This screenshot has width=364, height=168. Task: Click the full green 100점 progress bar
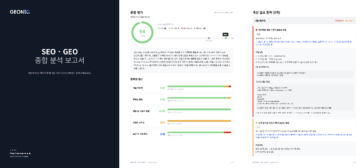coord(199,109)
